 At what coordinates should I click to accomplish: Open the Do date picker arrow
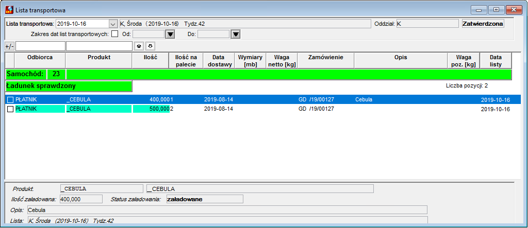pyautogui.click(x=235, y=34)
